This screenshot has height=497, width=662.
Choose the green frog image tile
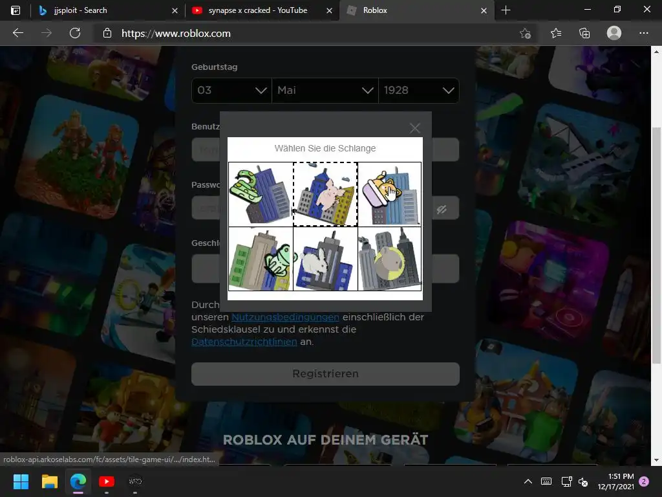click(x=261, y=259)
